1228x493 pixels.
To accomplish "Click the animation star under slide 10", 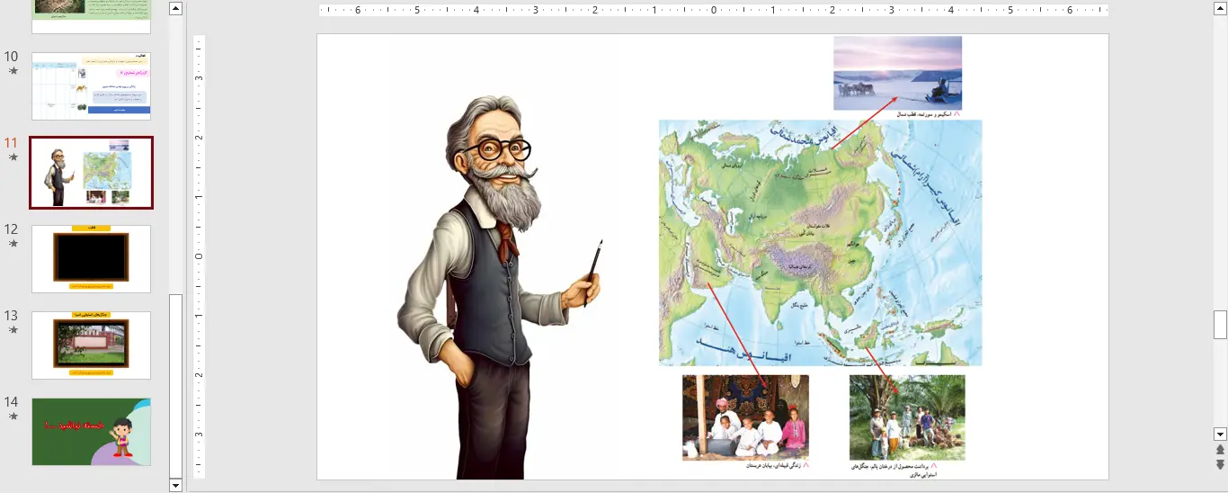I will coord(13,71).
